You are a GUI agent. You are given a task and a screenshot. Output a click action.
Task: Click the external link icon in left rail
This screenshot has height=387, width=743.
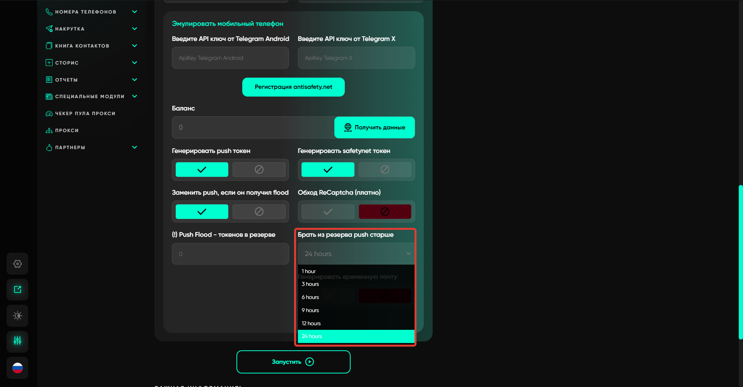pos(17,290)
